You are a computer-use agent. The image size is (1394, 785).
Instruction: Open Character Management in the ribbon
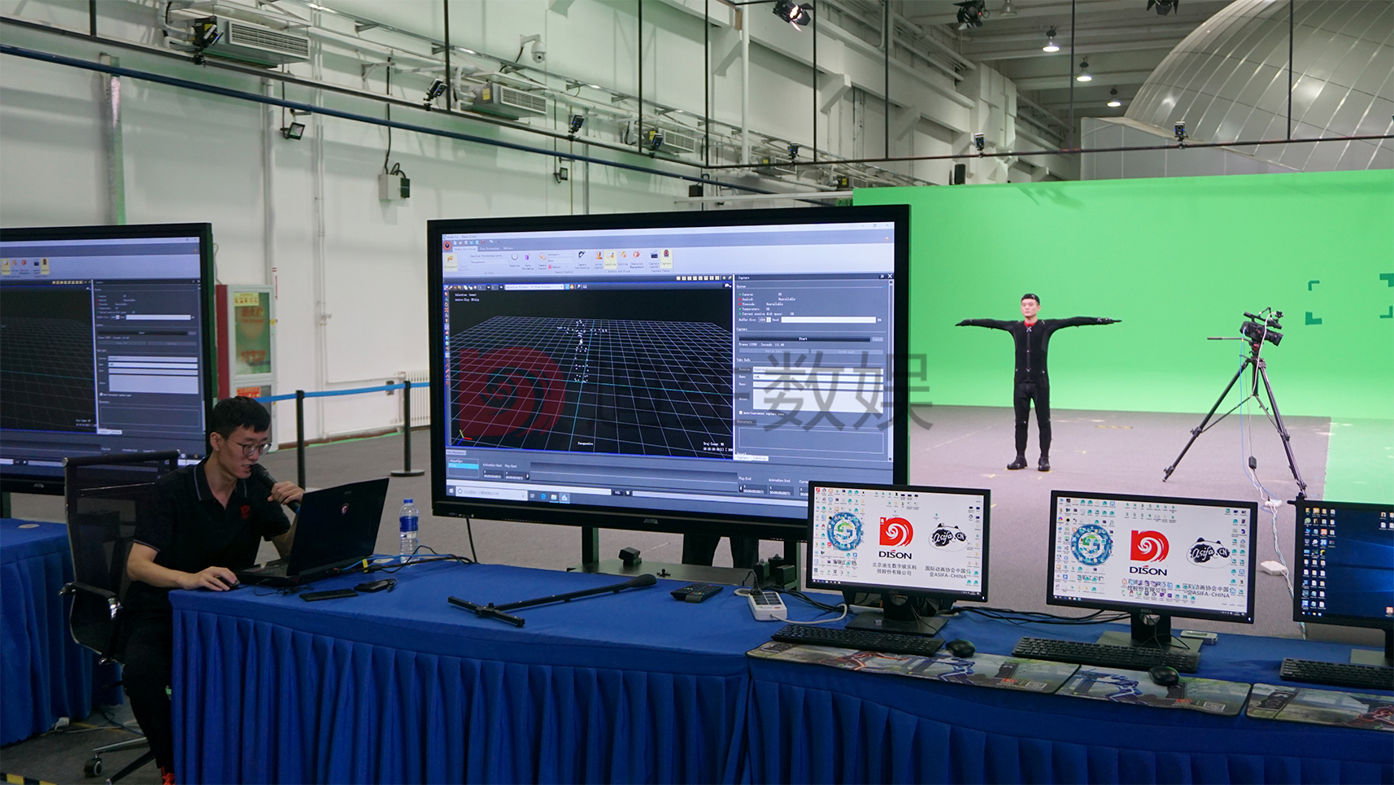coord(637,260)
